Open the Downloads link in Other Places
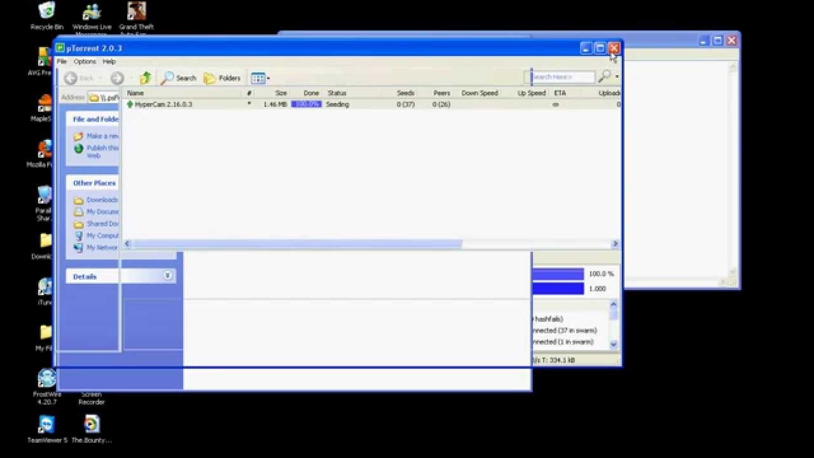 pos(96,200)
